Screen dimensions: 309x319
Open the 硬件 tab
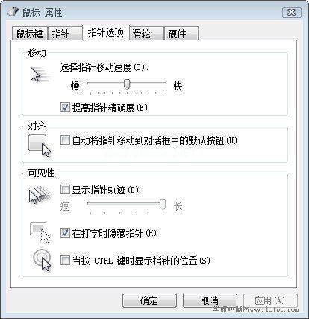click(181, 33)
